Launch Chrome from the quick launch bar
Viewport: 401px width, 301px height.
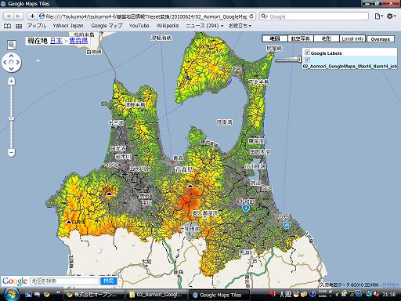(x=47, y=295)
